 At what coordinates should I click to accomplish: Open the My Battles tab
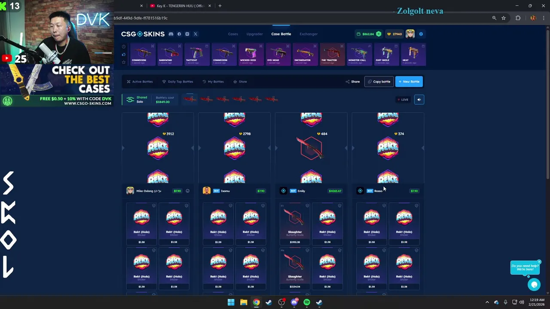click(x=213, y=82)
